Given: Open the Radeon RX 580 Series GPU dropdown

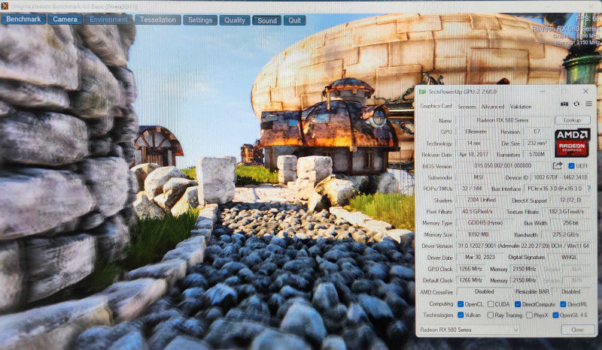Looking at the screenshot, I should (x=468, y=330).
